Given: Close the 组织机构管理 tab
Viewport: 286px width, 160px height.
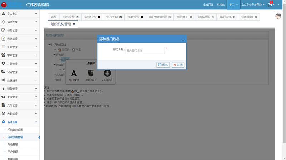Looking at the screenshot, I should click(74, 24).
